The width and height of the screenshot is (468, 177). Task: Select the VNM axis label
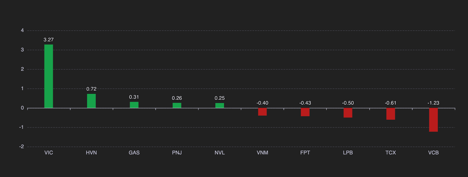pos(262,153)
